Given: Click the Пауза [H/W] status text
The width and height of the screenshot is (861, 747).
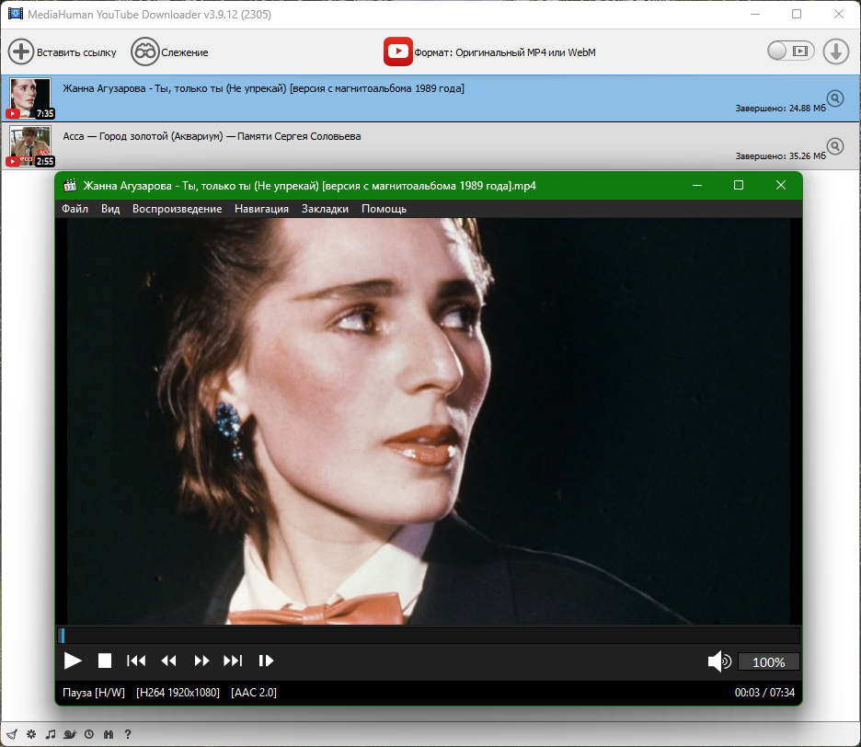Looking at the screenshot, I should pyautogui.click(x=94, y=693).
